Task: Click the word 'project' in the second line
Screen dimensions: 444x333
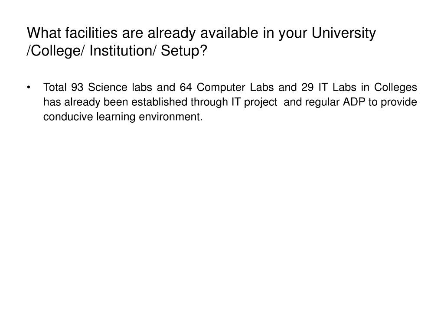Action: (x=261, y=102)
